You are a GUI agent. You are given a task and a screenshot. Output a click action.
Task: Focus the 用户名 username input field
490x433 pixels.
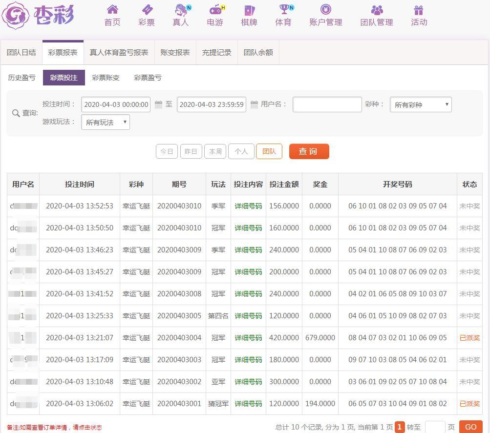click(327, 104)
